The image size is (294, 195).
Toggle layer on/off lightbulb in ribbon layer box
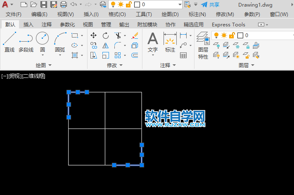tap(216, 35)
